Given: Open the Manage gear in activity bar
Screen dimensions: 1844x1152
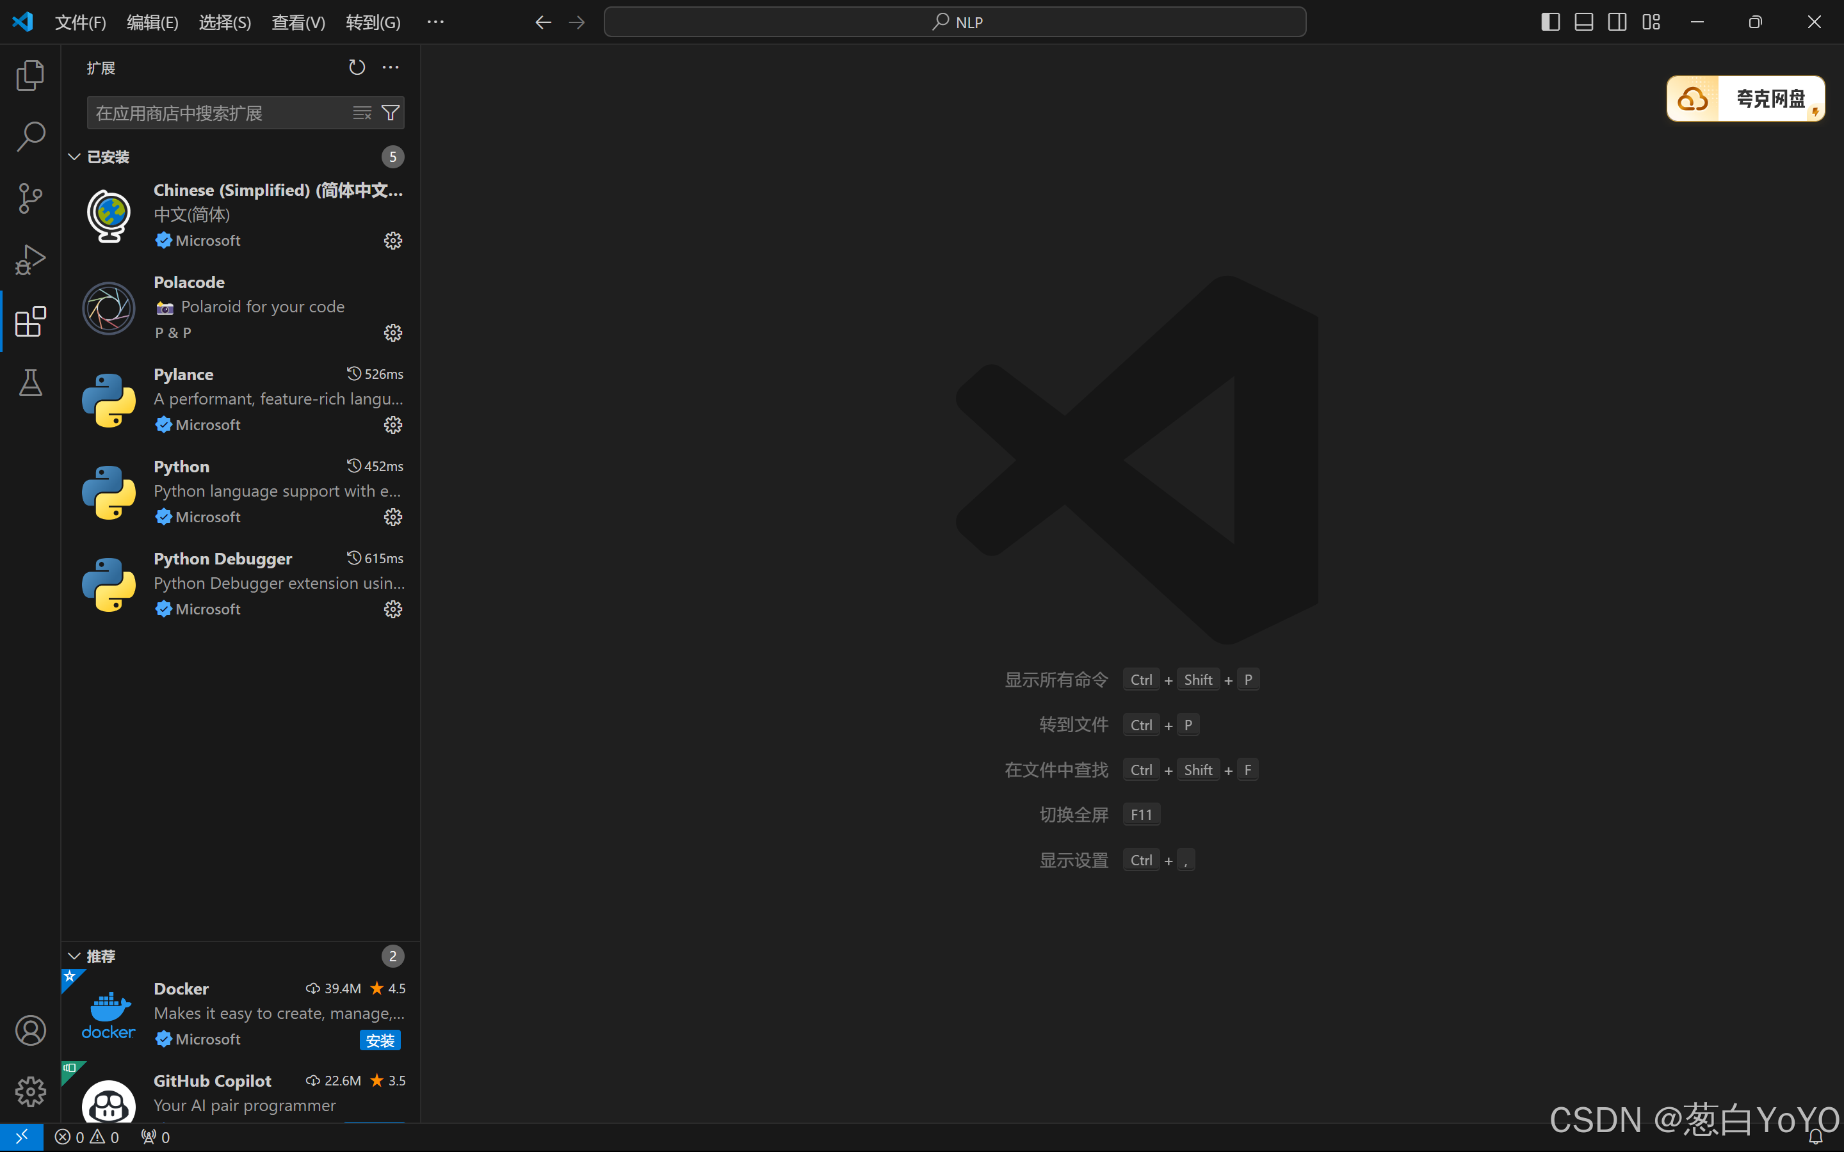Looking at the screenshot, I should (31, 1092).
